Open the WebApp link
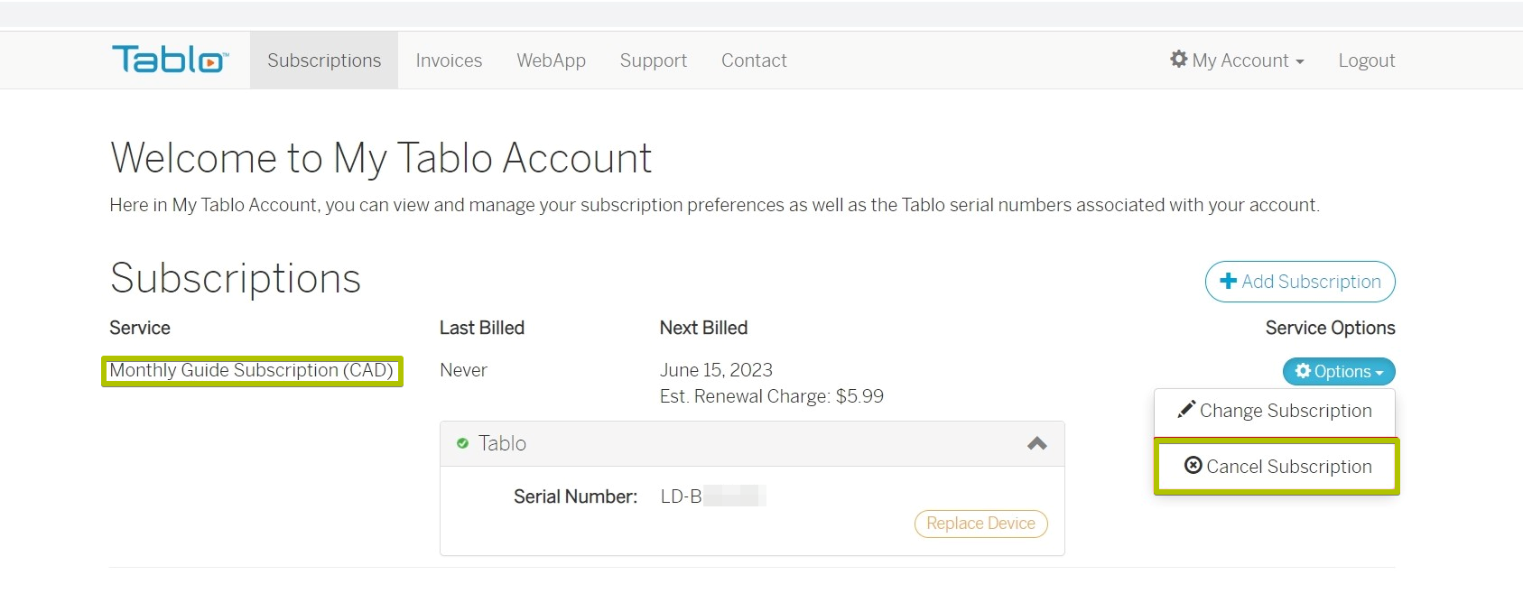This screenshot has width=1523, height=603. coord(551,60)
